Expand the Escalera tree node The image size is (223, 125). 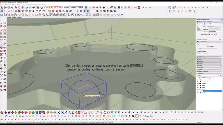click(200, 84)
